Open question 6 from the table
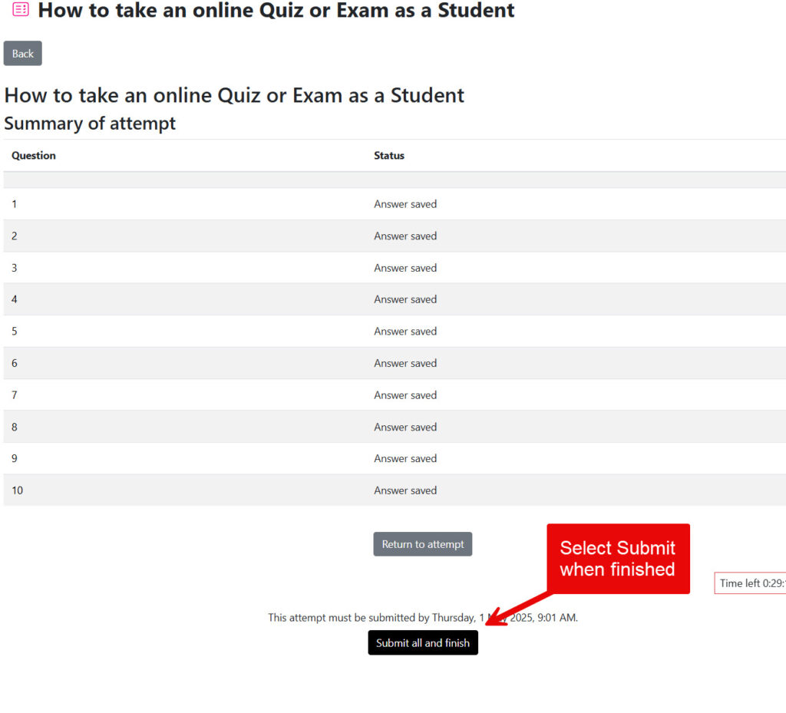This screenshot has width=786, height=713. [x=14, y=363]
